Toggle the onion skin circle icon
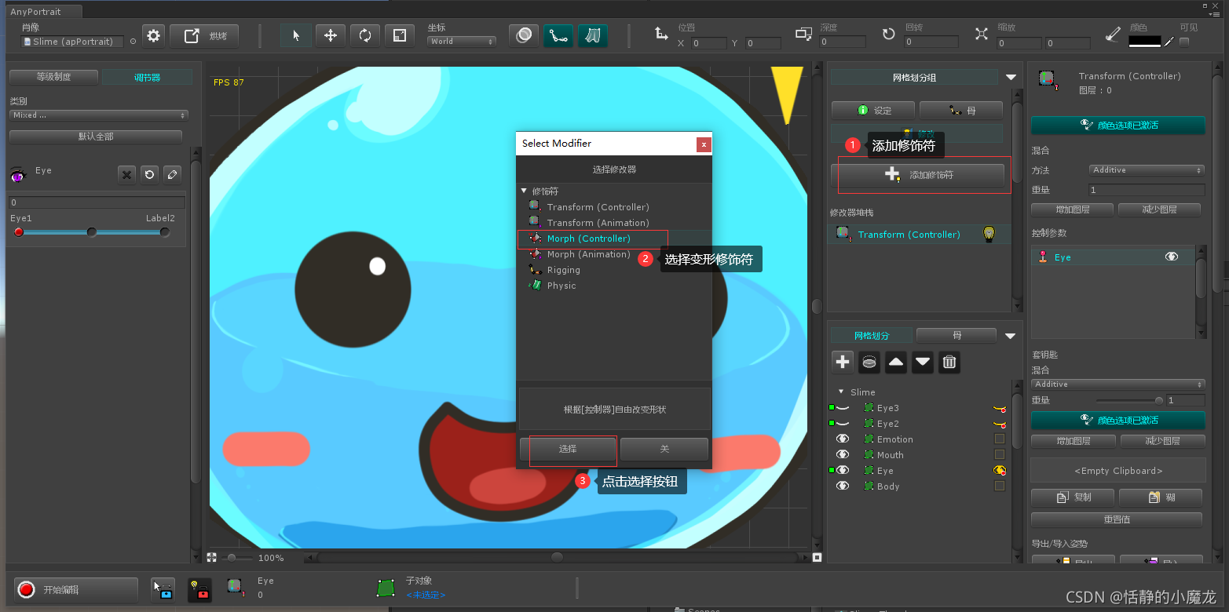1229x612 pixels. pyautogui.click(x=524, y=35)
